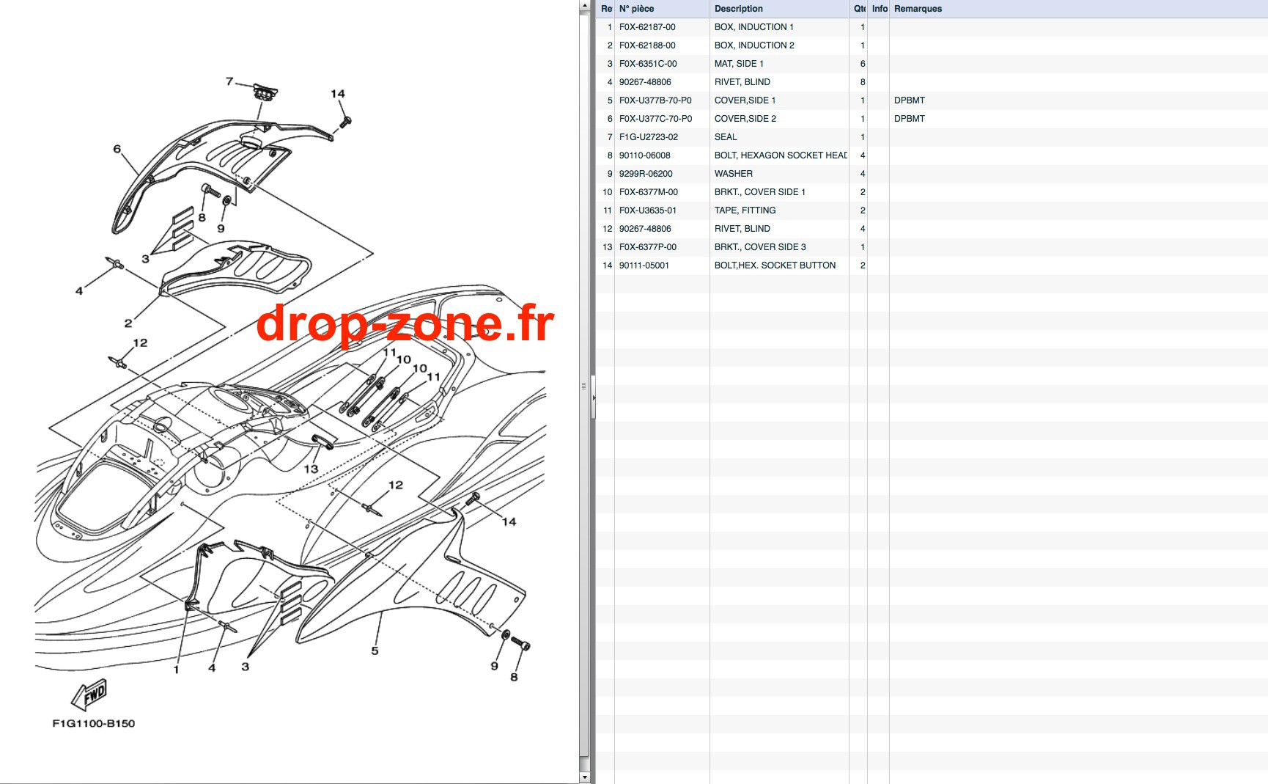Select the TAPE, FITTING description
Viewport: 1268px width, 784px height.
coord(745,210)
